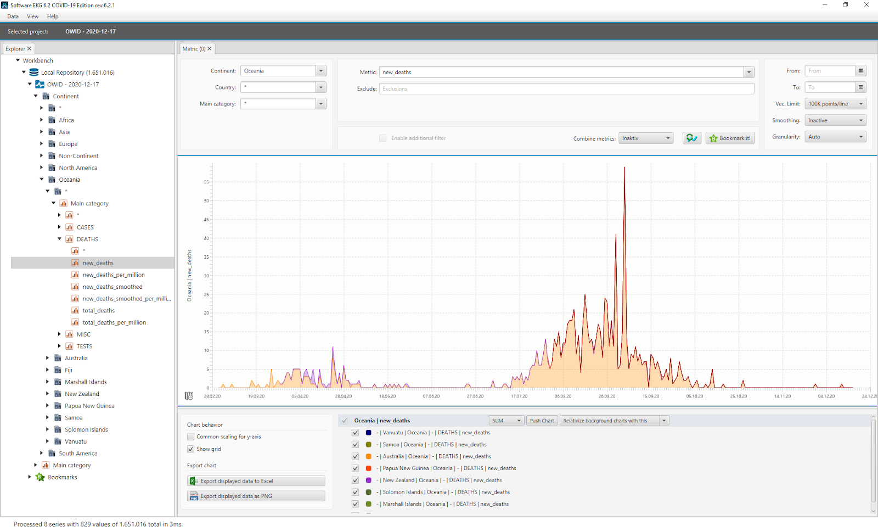Screen dimensions: 878x531
Task: Open the Continent dropdown showing Oceania
Action: 321,71
